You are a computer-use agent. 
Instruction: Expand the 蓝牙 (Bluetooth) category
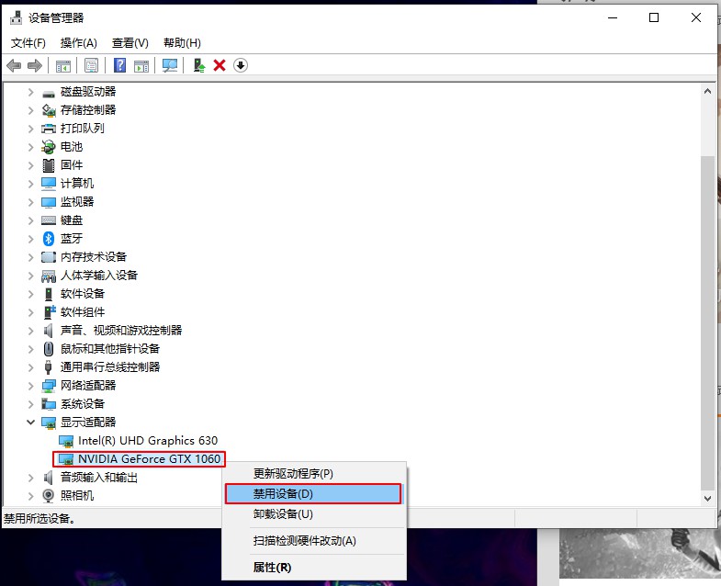[x=30, y=239]
